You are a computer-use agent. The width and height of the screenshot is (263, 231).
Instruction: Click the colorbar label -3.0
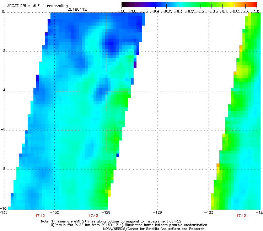[122, 11]
